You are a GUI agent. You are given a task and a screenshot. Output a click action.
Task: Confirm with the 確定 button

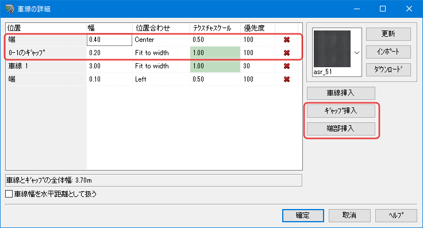303,215
